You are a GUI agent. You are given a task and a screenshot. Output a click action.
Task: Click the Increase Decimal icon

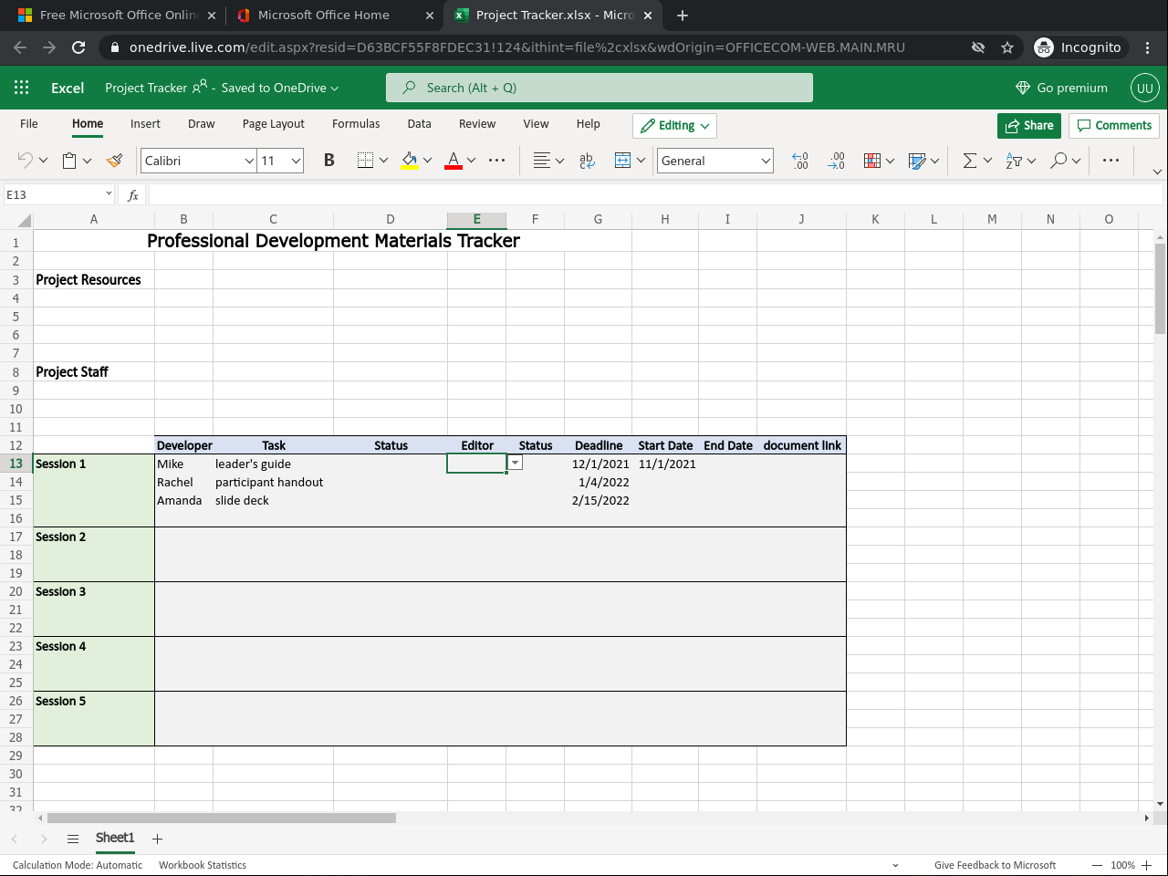(836, 160)
